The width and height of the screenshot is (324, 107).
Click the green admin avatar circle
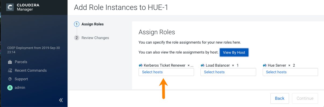click(10, 87)
